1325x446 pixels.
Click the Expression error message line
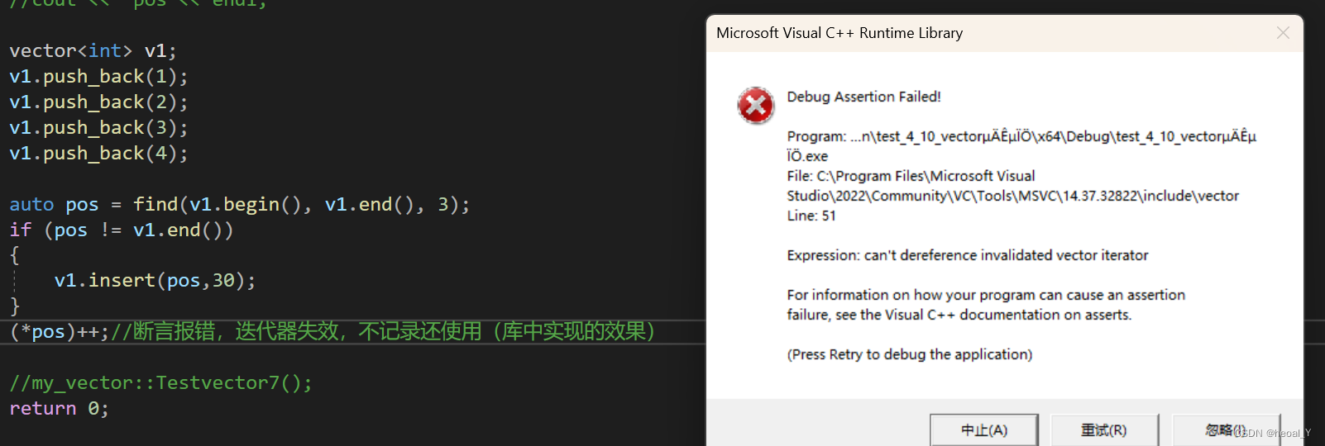pyautogui.click(x=968, y=255)
